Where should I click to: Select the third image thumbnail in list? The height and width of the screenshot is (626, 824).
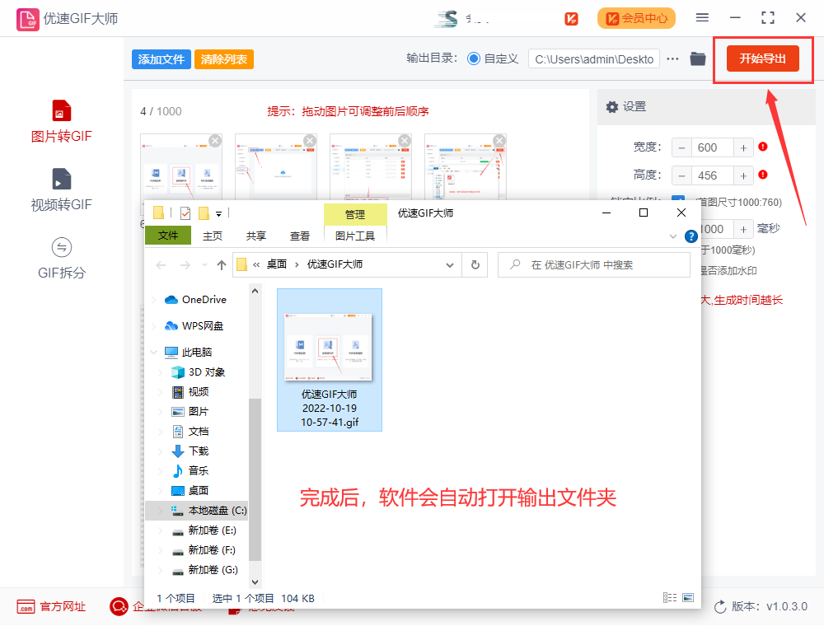point(371,167)
